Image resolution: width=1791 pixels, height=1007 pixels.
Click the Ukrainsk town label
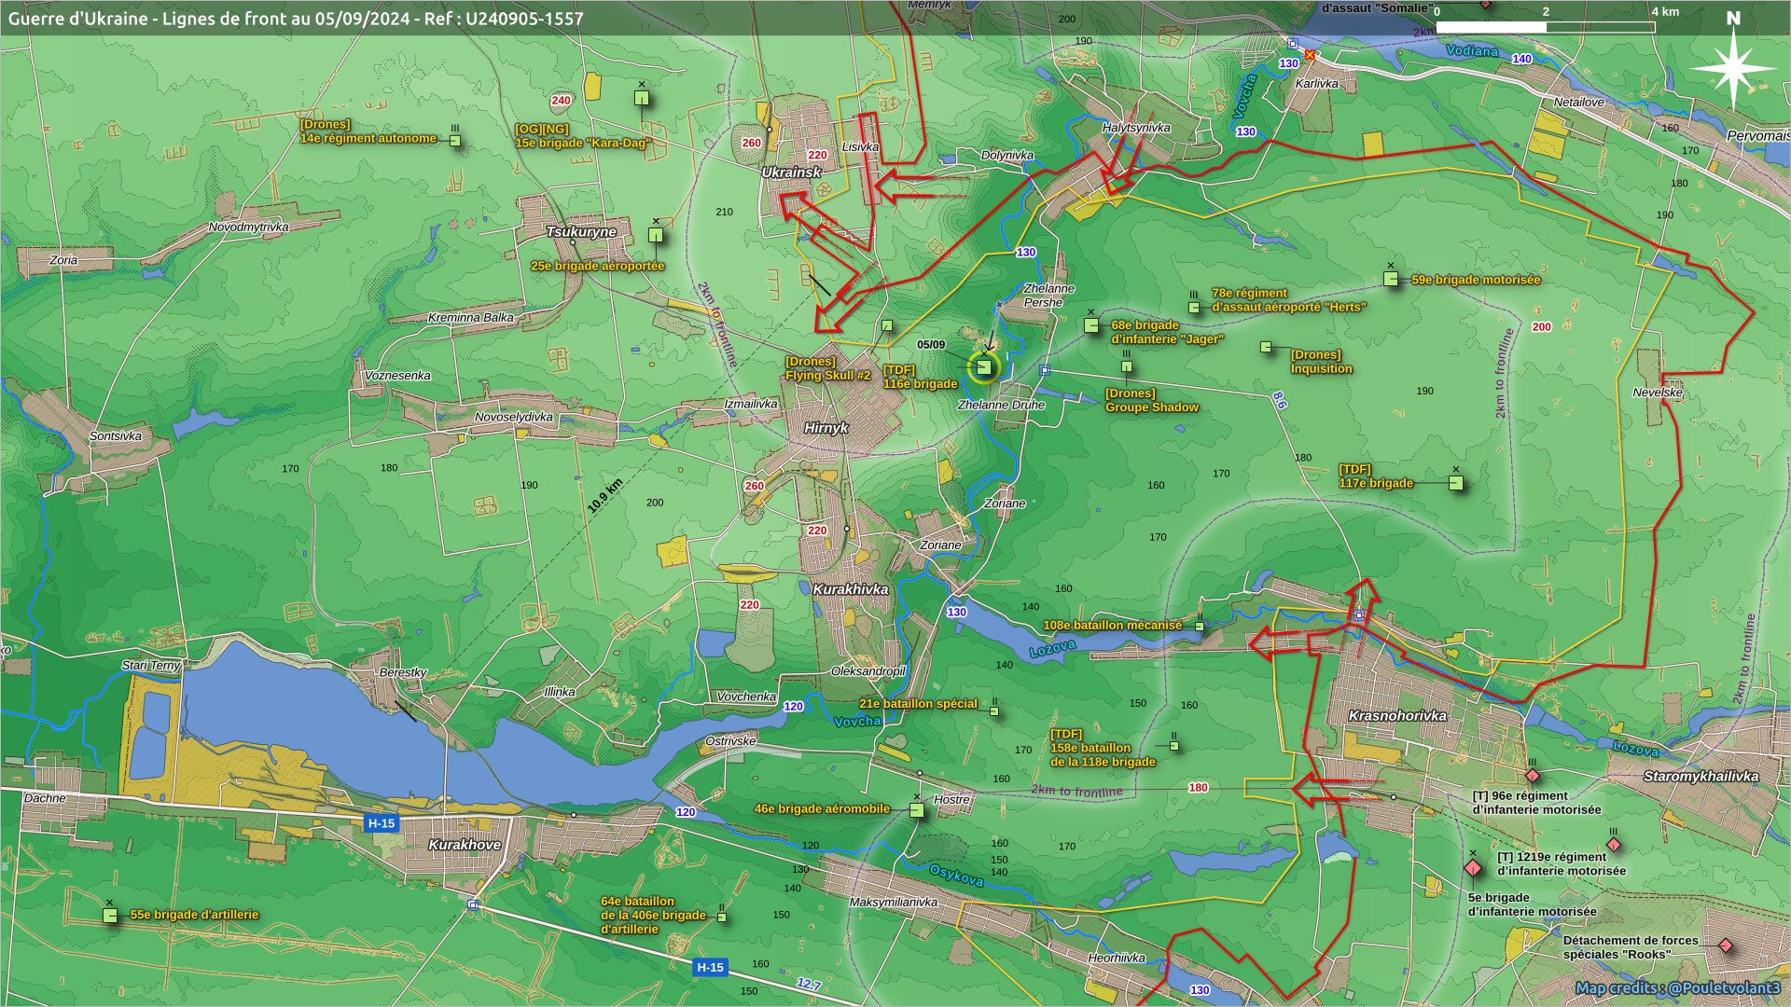tap(792, 172)
